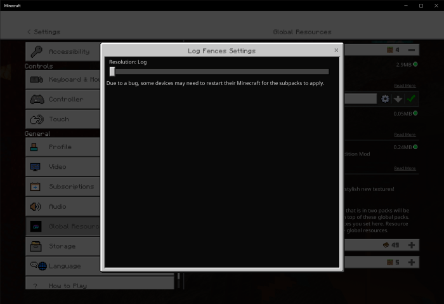Open the Storage settings tab
This screenshot has height=304, width=444.
[x=63, y=246]
